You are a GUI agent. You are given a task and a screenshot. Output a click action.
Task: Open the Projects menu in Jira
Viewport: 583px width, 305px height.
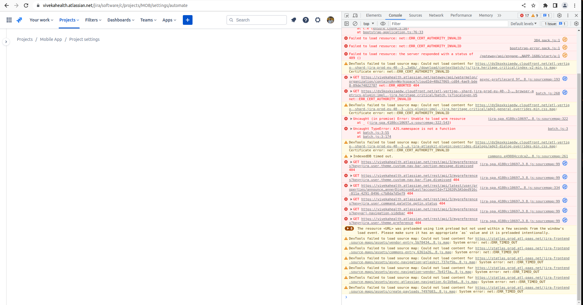click(69, 20)
